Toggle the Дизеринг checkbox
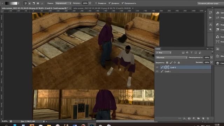 [x=110, y=3]
